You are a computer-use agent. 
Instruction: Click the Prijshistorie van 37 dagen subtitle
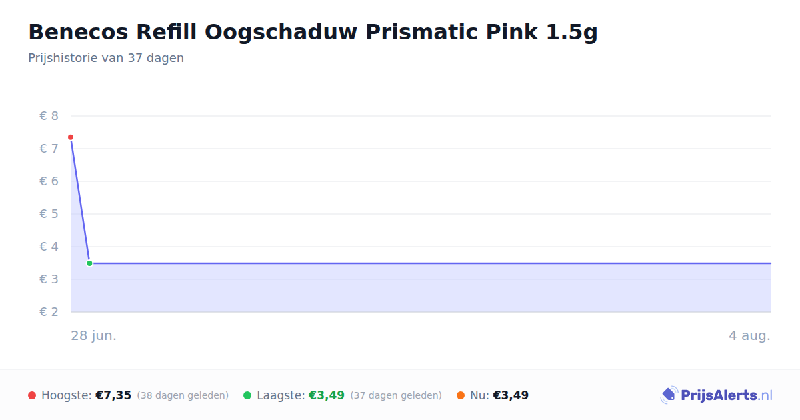pyautogui.click(x=106, y=58)
